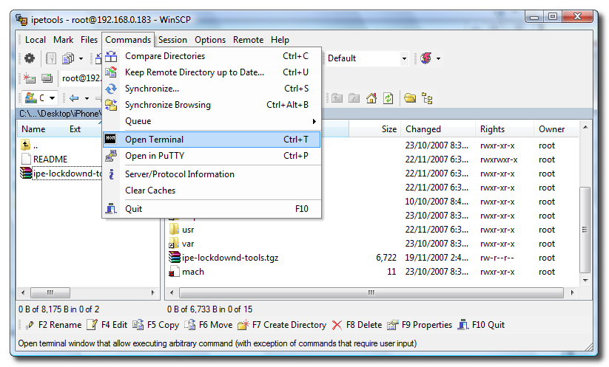Open dropdown arrow next to the copy documents icon
Viewport: 609px width, 367px height.
(x=81, y=59)
